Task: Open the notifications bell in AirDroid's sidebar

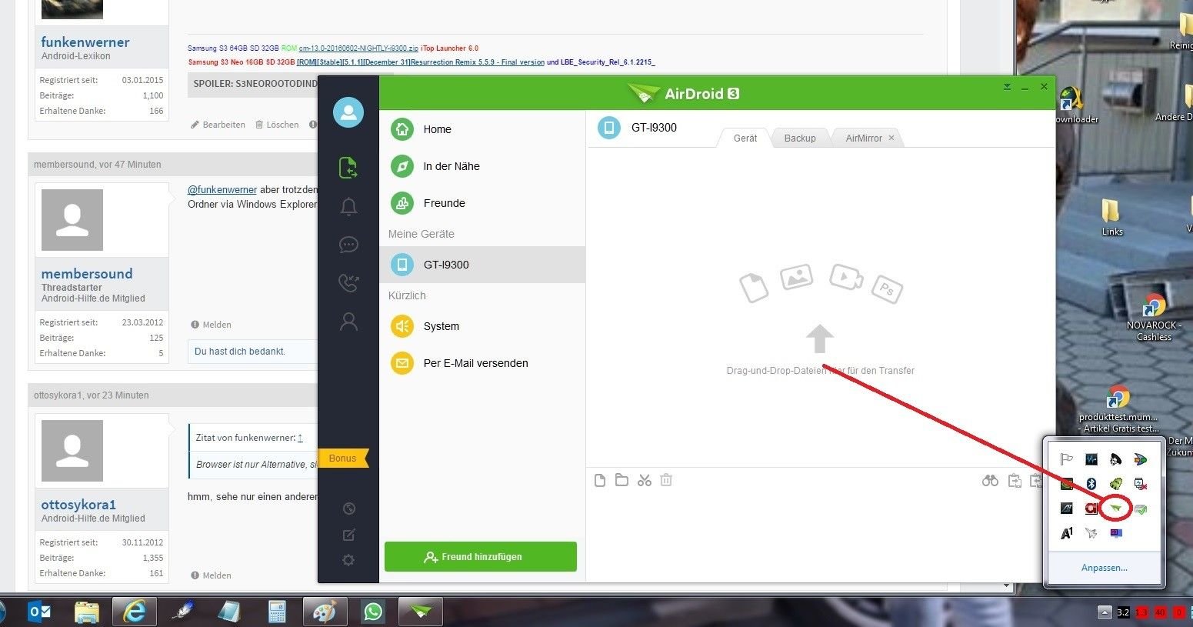Action: tap(348, 206)
